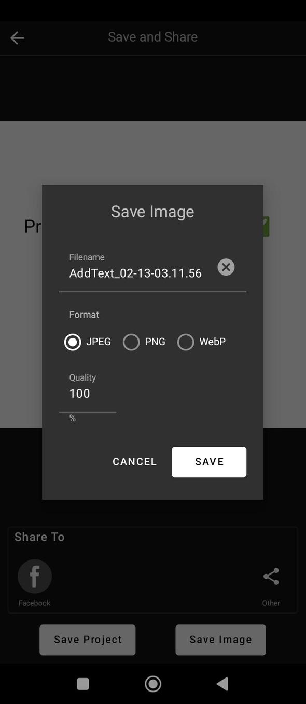Image resolution: width=306 pixels, height=704 pixels.
Task: Edit the AddText filename field
Action: coord(135,273)
